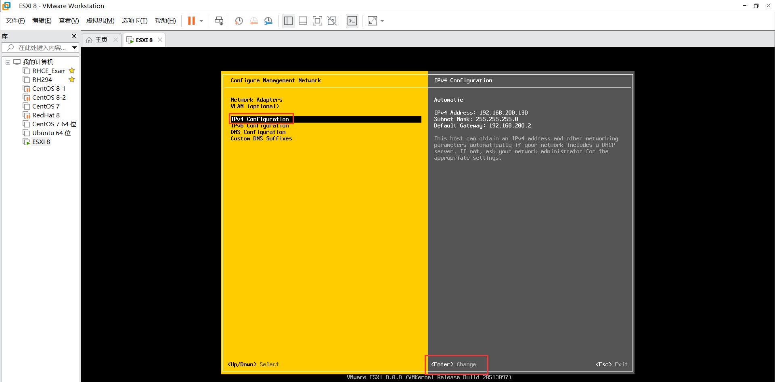Click the send Ctrl+Alt+Del icon
775x382 pixels.
219,21
